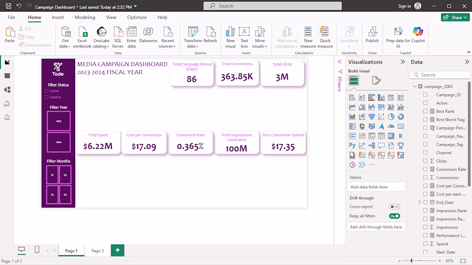The height and width of the screenshot is (265, 472).
Task: Open Transform data in ribbon
Action: (193, 33)
